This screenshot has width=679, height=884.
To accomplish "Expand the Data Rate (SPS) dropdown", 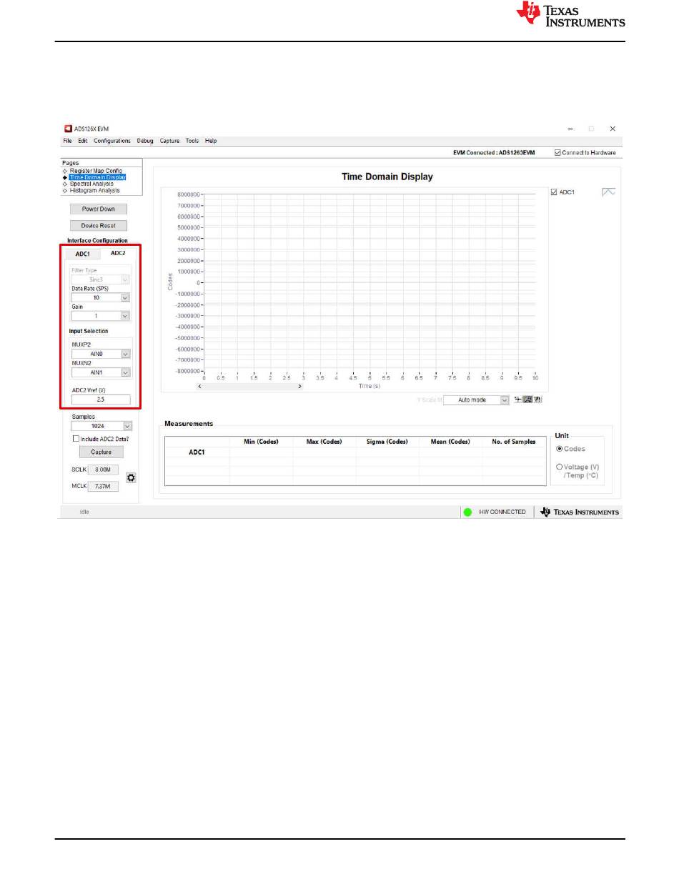I will pos(125,297).
